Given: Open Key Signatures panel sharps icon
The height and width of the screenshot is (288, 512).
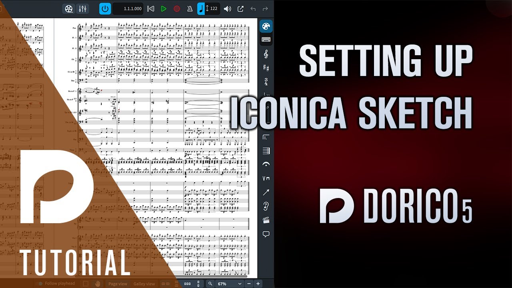Looking at the screenshot, I should coord(266,68).
